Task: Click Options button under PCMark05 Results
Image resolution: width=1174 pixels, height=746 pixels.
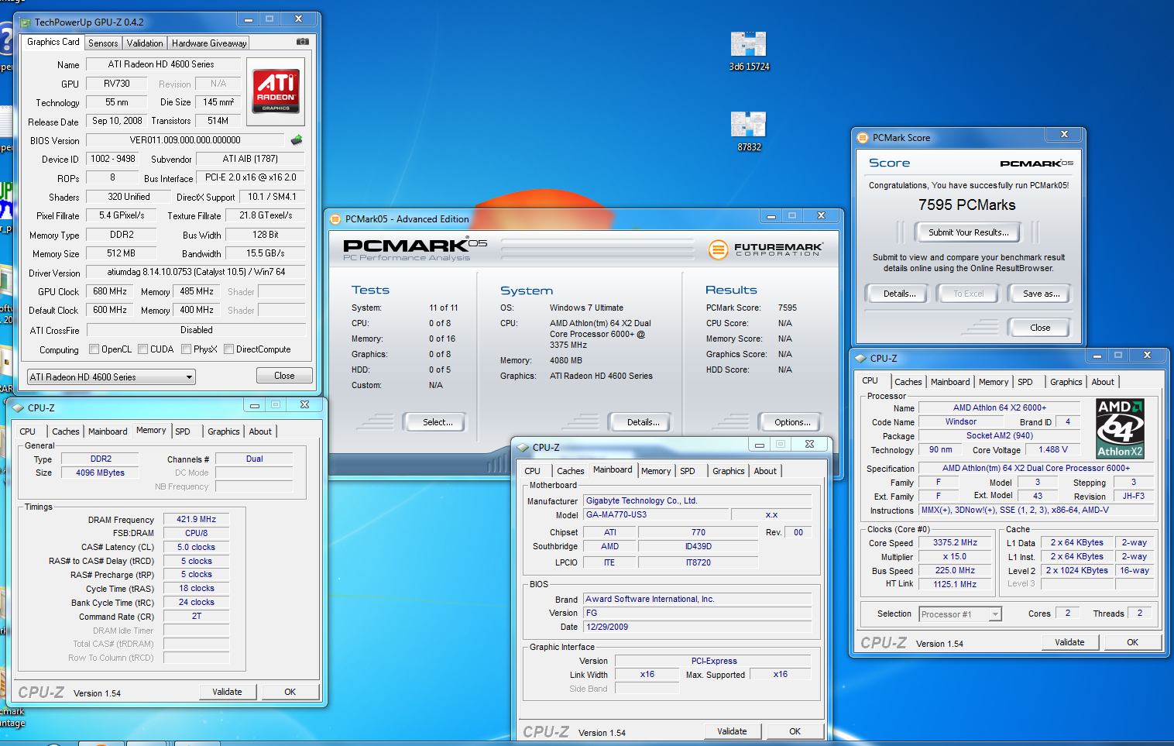Action: click(792, 422)
